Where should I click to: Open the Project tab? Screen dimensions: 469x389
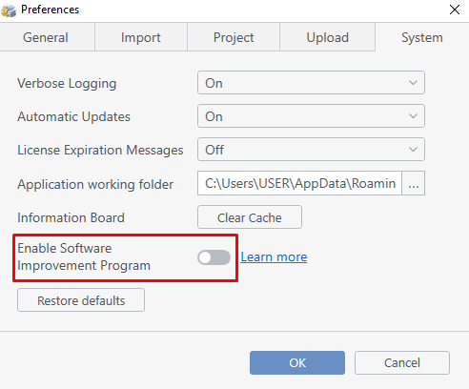(x=234, y=37)
